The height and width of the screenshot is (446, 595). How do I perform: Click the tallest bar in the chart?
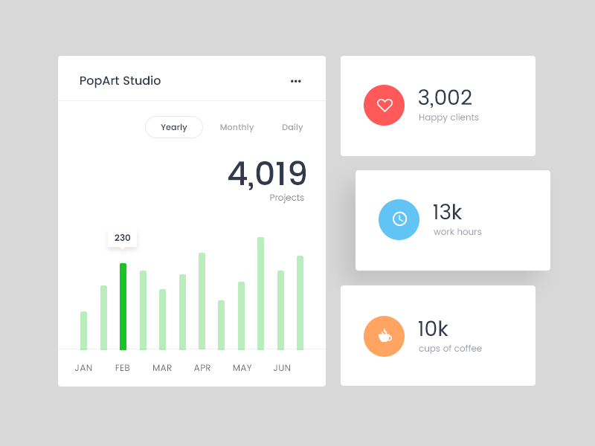(x=261, y=294)
